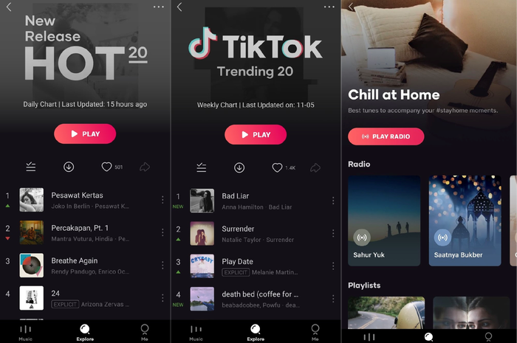This screenshot has width=517, height=343.
Task: Switch to Music tab in first screen
Action: [25, 332]
